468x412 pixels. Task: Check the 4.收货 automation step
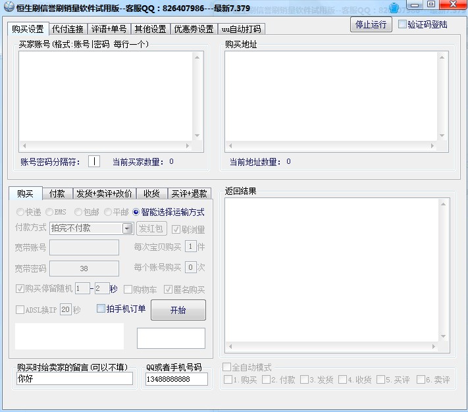click(x=343, y=379)
